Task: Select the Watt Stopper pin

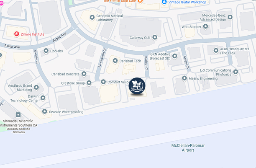Action: (205, 26)
